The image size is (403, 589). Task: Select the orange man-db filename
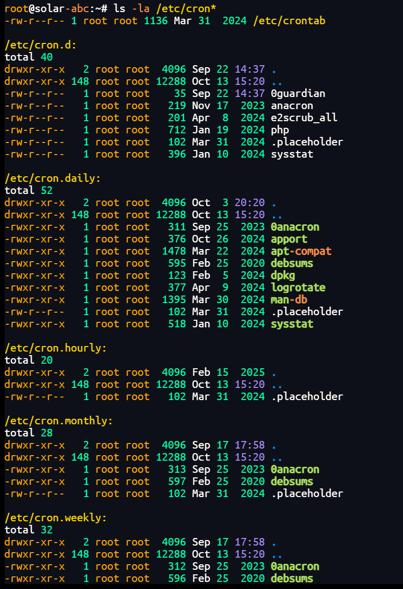pos(289,300)
